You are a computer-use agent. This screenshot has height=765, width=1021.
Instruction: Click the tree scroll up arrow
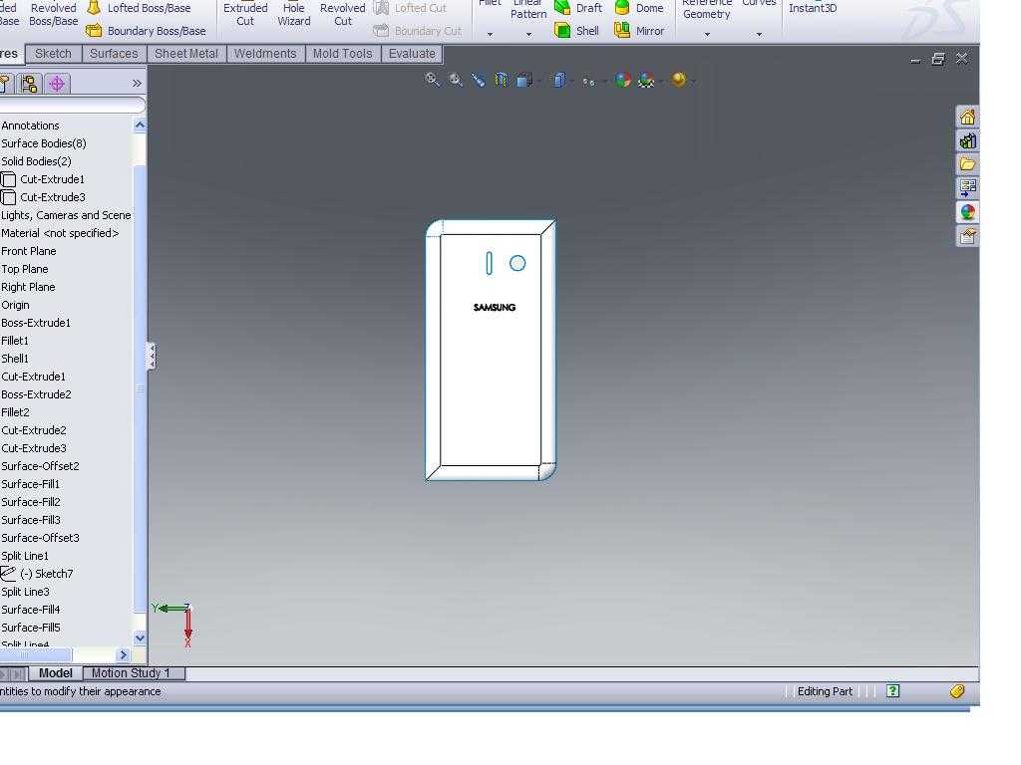140,125
